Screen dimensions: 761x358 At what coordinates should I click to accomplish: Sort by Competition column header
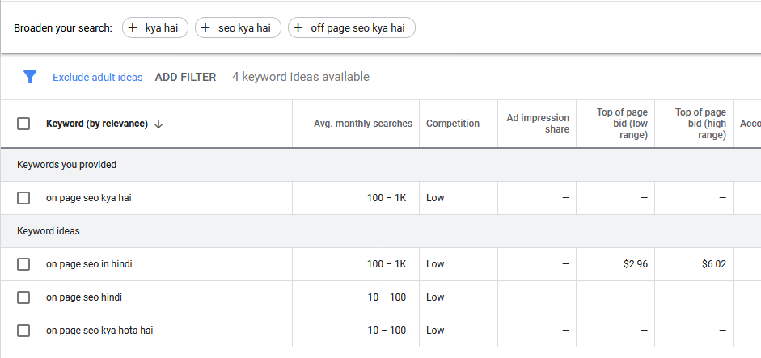(x=453, y=124)
